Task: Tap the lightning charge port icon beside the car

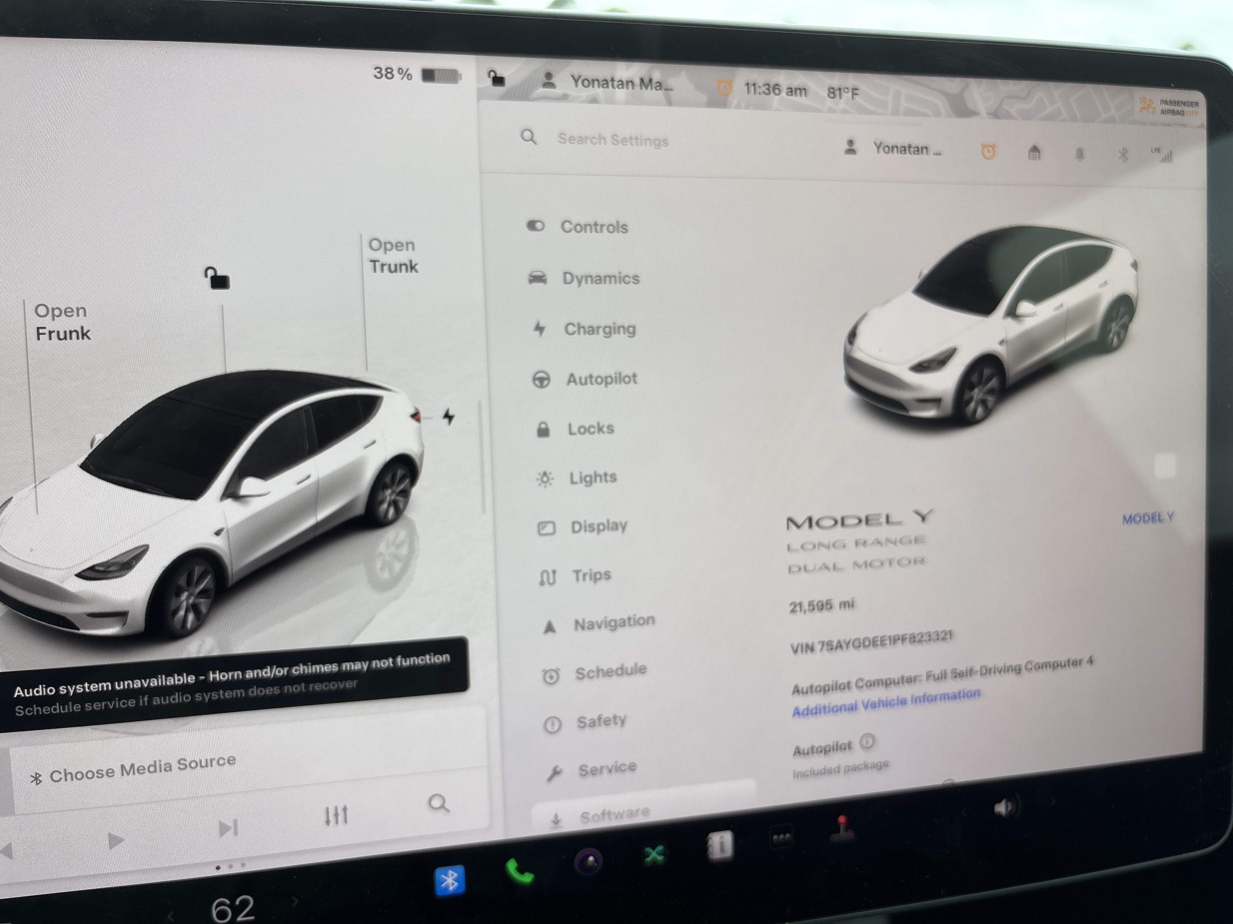Action: [449, 416]
